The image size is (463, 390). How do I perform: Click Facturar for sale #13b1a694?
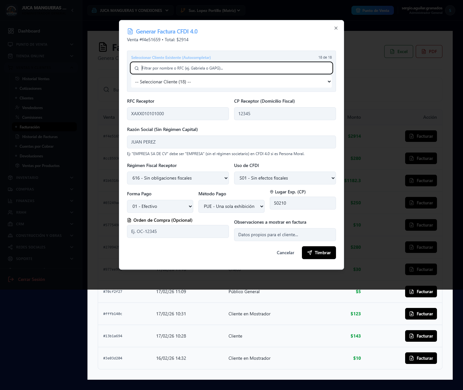[421, 336]
